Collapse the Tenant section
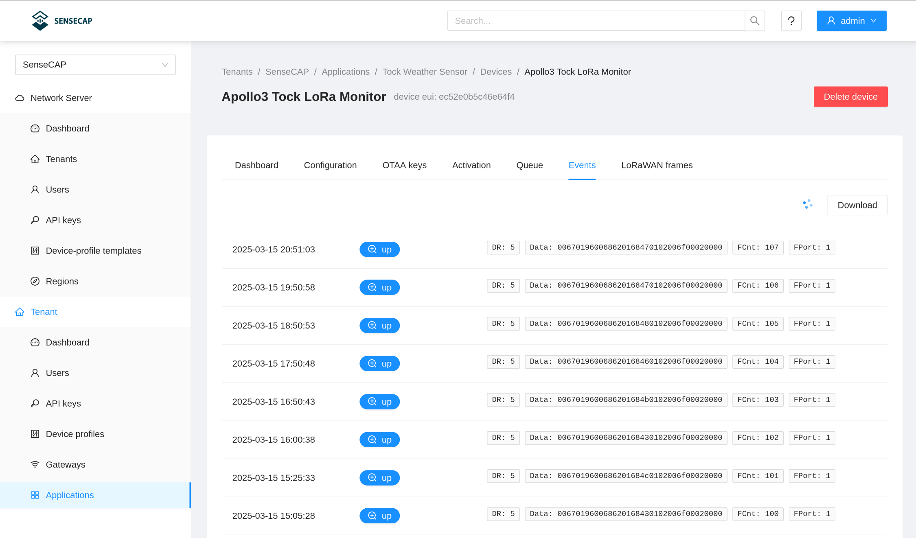 95,312
